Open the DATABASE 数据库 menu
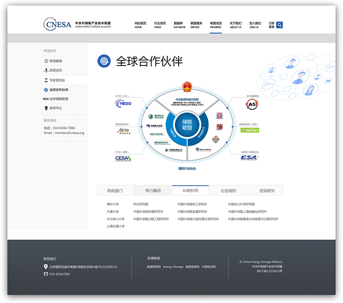 (x=179, y=25)
